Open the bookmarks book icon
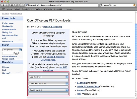 coord(4,9)
